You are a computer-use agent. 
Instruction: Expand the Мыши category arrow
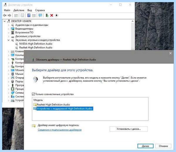click(x=9, y=74)
